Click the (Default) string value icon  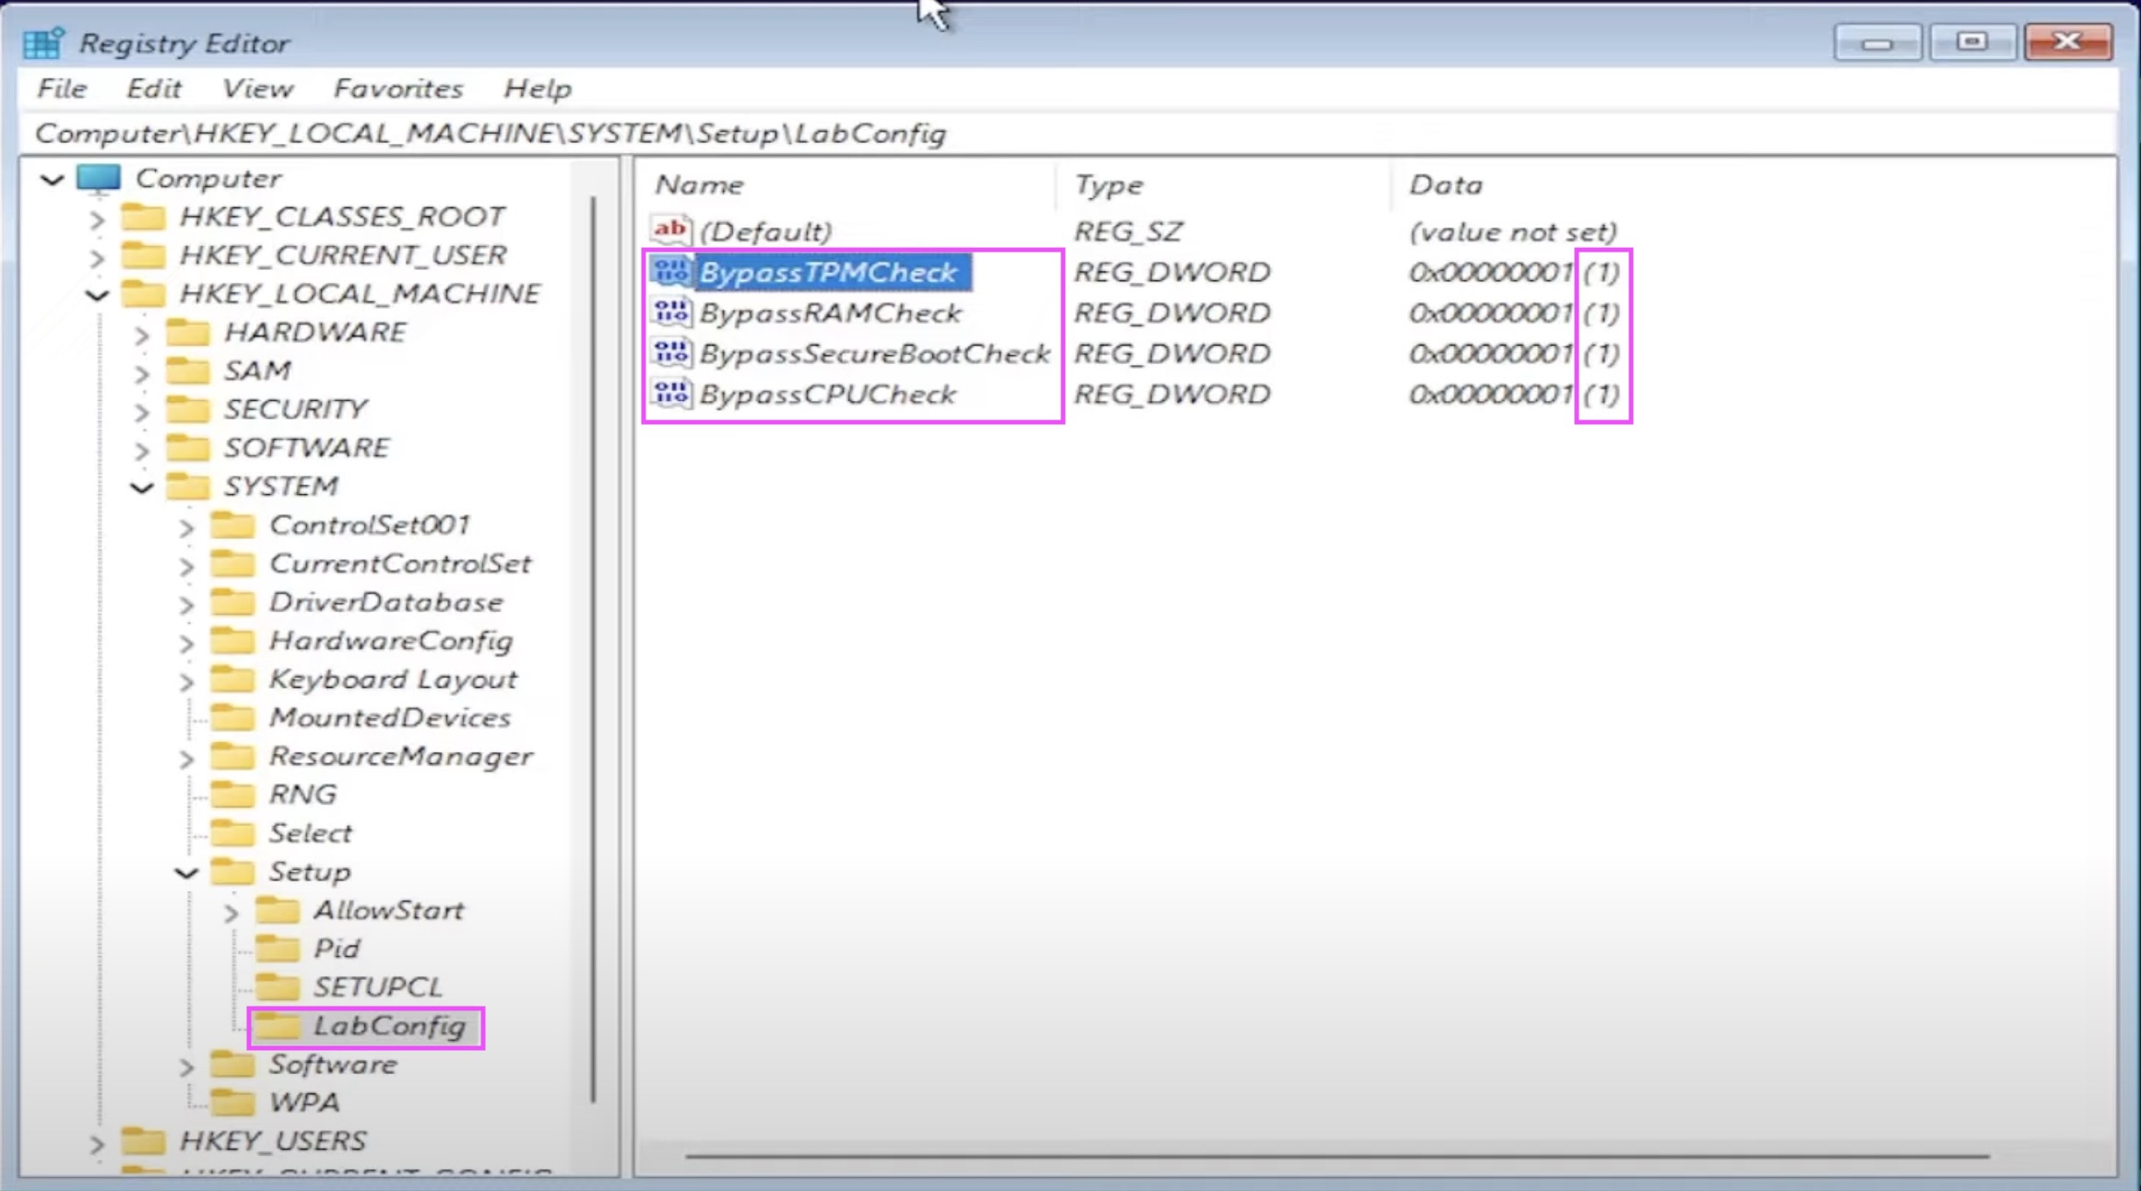coord(670,230)
